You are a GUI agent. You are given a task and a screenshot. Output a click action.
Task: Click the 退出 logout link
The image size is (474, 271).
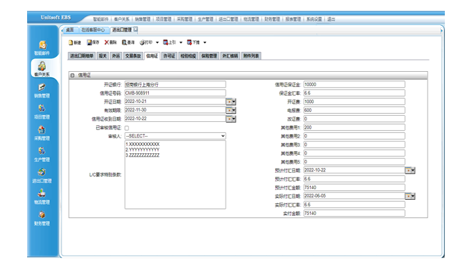coord(331,20)
